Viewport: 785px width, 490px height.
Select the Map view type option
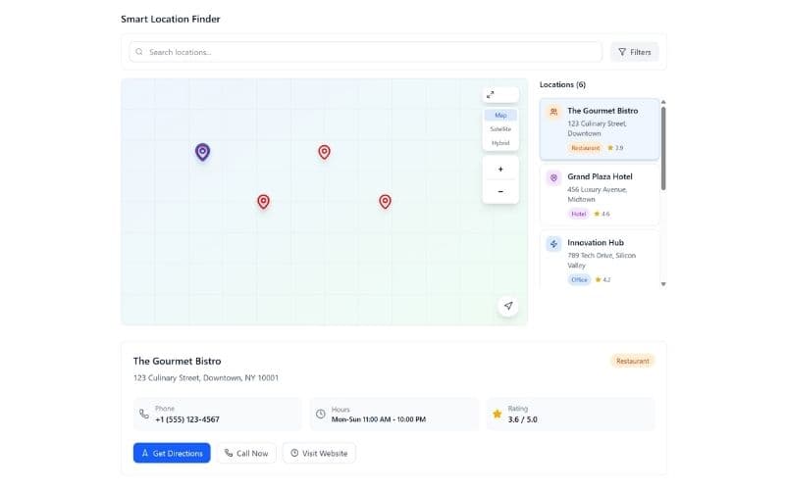[x=500, y=116]
